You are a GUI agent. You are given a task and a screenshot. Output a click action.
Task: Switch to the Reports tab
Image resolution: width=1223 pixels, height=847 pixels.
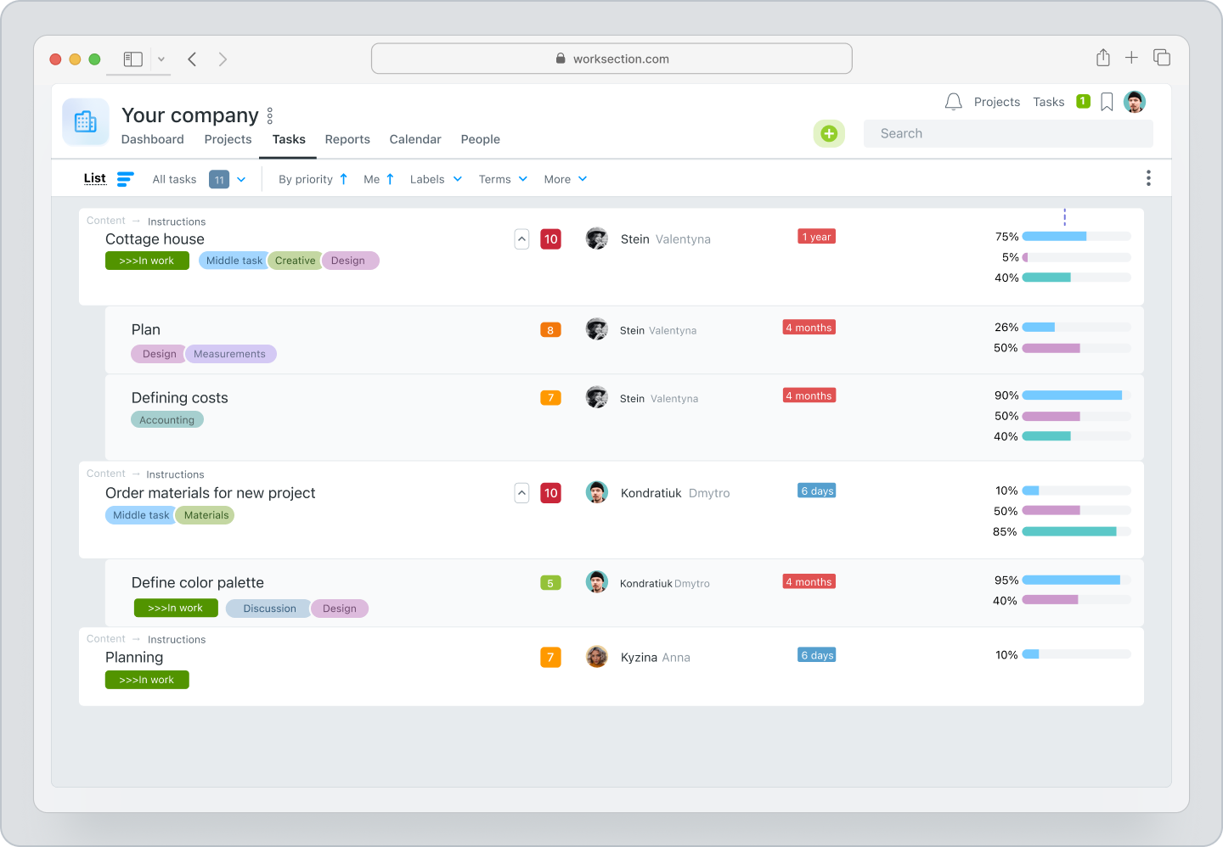tap(347, 139)
